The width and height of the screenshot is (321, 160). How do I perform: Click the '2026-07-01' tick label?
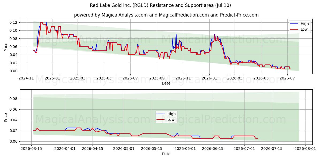244,149
